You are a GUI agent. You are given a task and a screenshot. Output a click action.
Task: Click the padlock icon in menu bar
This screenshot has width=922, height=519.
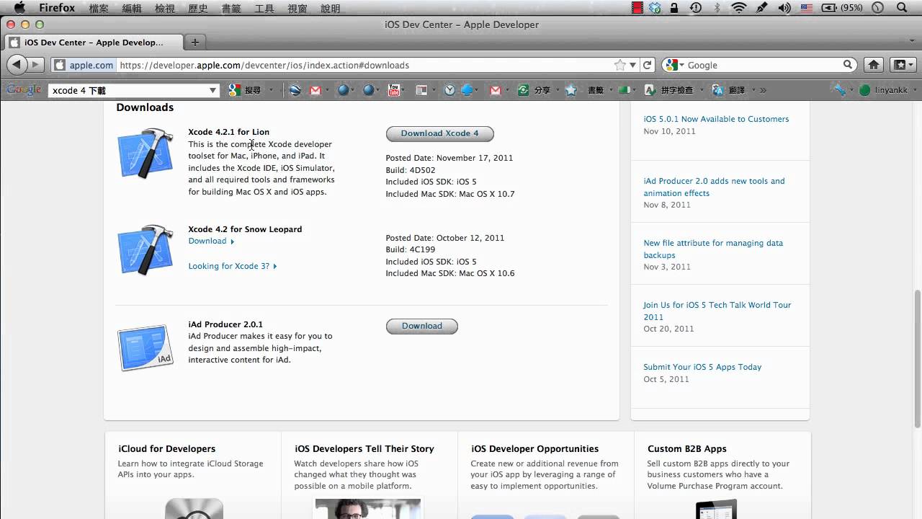(x=674, y=8)
